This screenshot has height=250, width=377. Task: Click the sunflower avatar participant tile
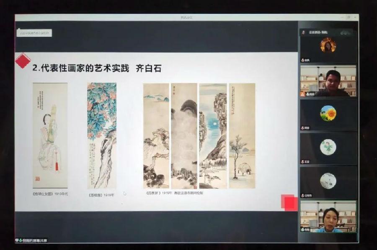tap(328, 113)
